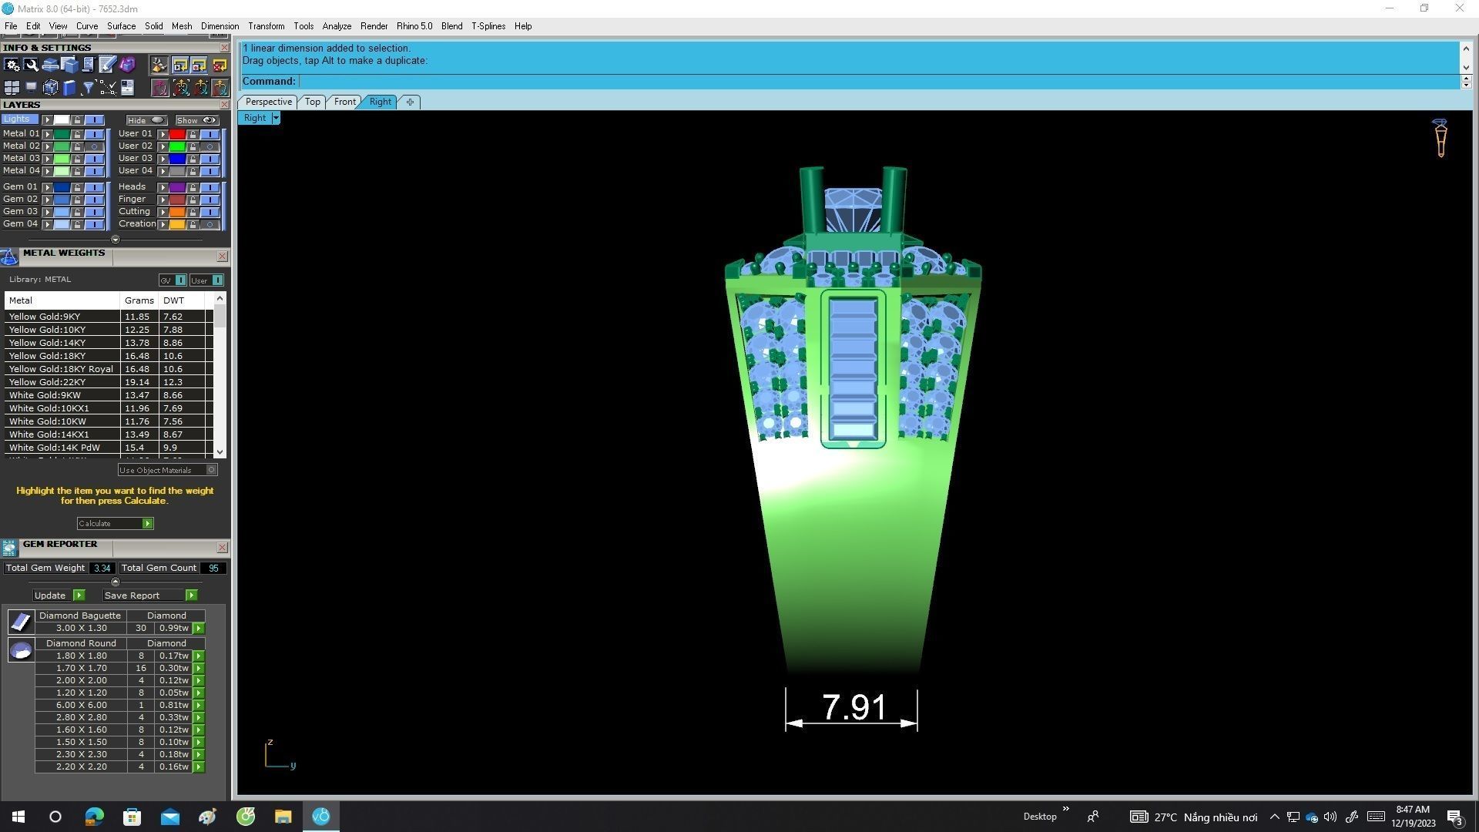Viewport: 1479px width, 832px height.
Task: Click the gears settings icon in Info & Settings
Action: (x=12, y=65)
